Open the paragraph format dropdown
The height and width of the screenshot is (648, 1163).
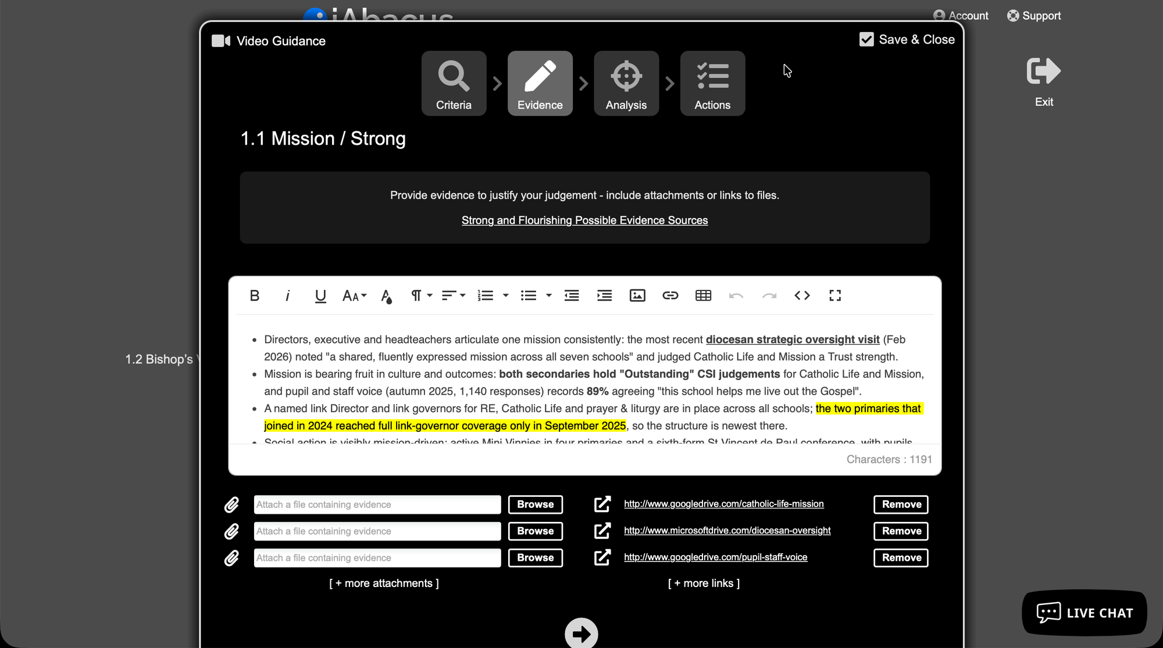(x=422, y=296)
